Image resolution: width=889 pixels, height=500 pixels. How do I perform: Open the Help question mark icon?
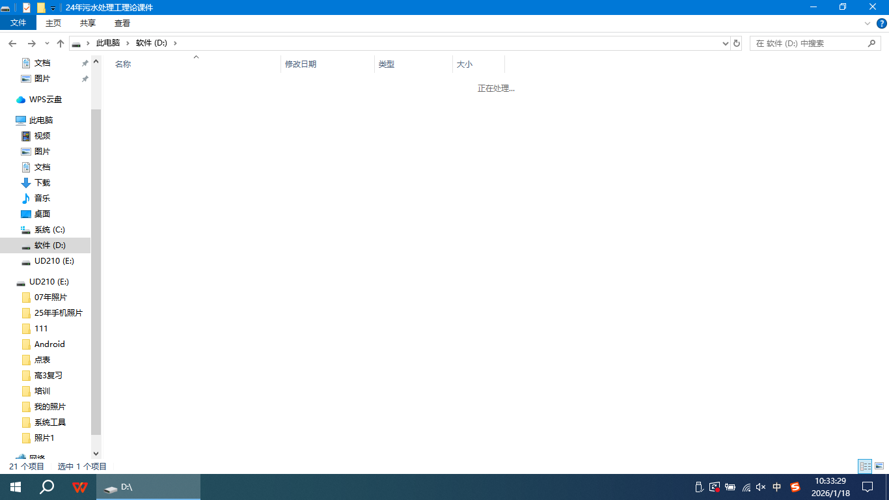tap(881, 23)
